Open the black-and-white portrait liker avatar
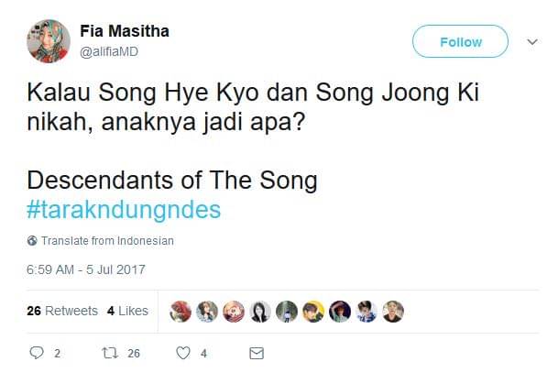Image resolution: width=558 pixels, height=373 pixels. pyautogui.click(x=260, y=312)
